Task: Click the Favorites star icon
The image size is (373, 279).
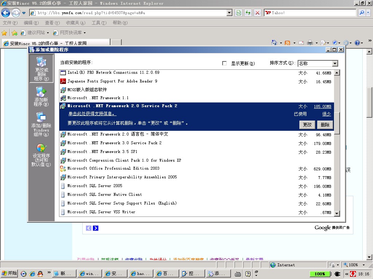Action: pyautogui.click(x=4, y=33)
